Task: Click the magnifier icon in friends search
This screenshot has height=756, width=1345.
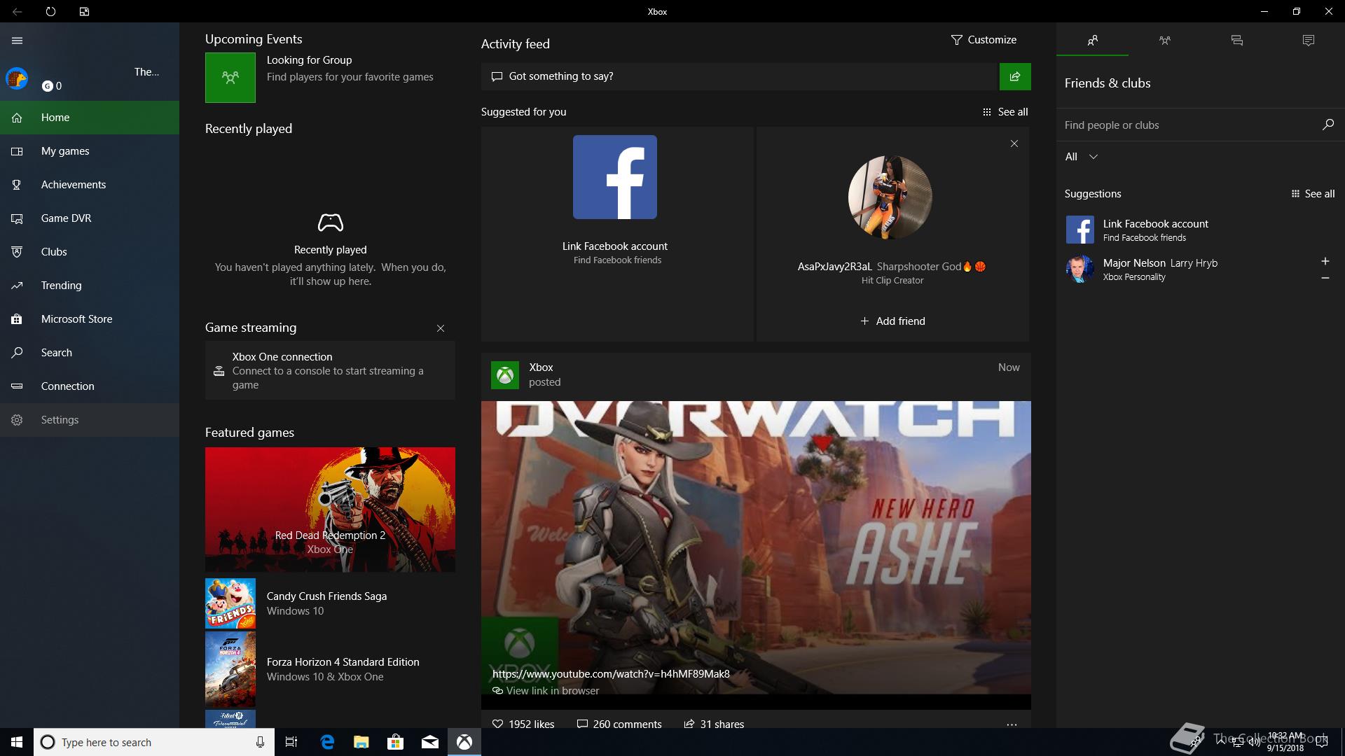Action: pos(1327,125)
